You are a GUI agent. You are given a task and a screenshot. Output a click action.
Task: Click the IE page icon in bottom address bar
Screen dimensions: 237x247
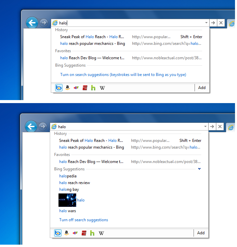[54, 127]
